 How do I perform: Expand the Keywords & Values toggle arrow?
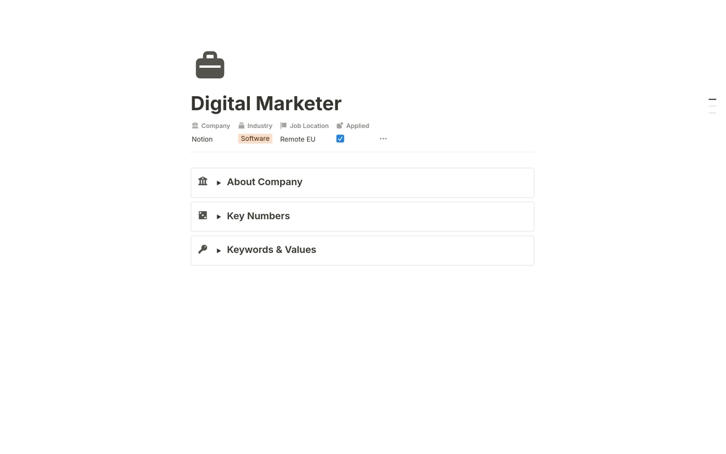point(219,250)
